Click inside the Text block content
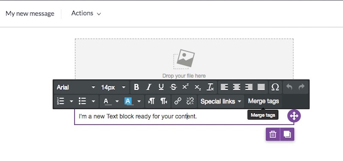This screenshot has width=343, height=161. [138, 116]
